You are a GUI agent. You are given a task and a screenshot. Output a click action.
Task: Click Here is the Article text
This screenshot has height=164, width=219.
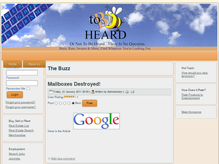click(59, 131)
